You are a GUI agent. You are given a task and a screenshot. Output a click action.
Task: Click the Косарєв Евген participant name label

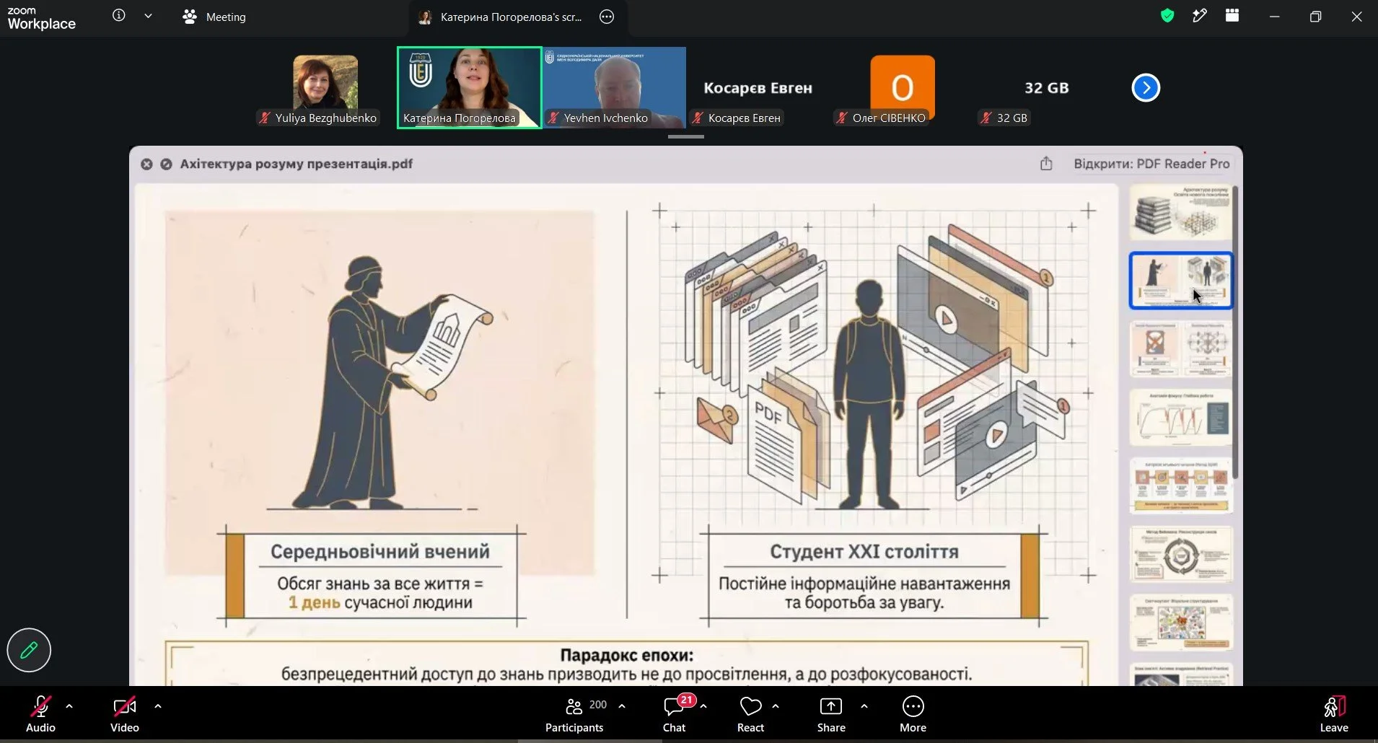pos(737,118)
